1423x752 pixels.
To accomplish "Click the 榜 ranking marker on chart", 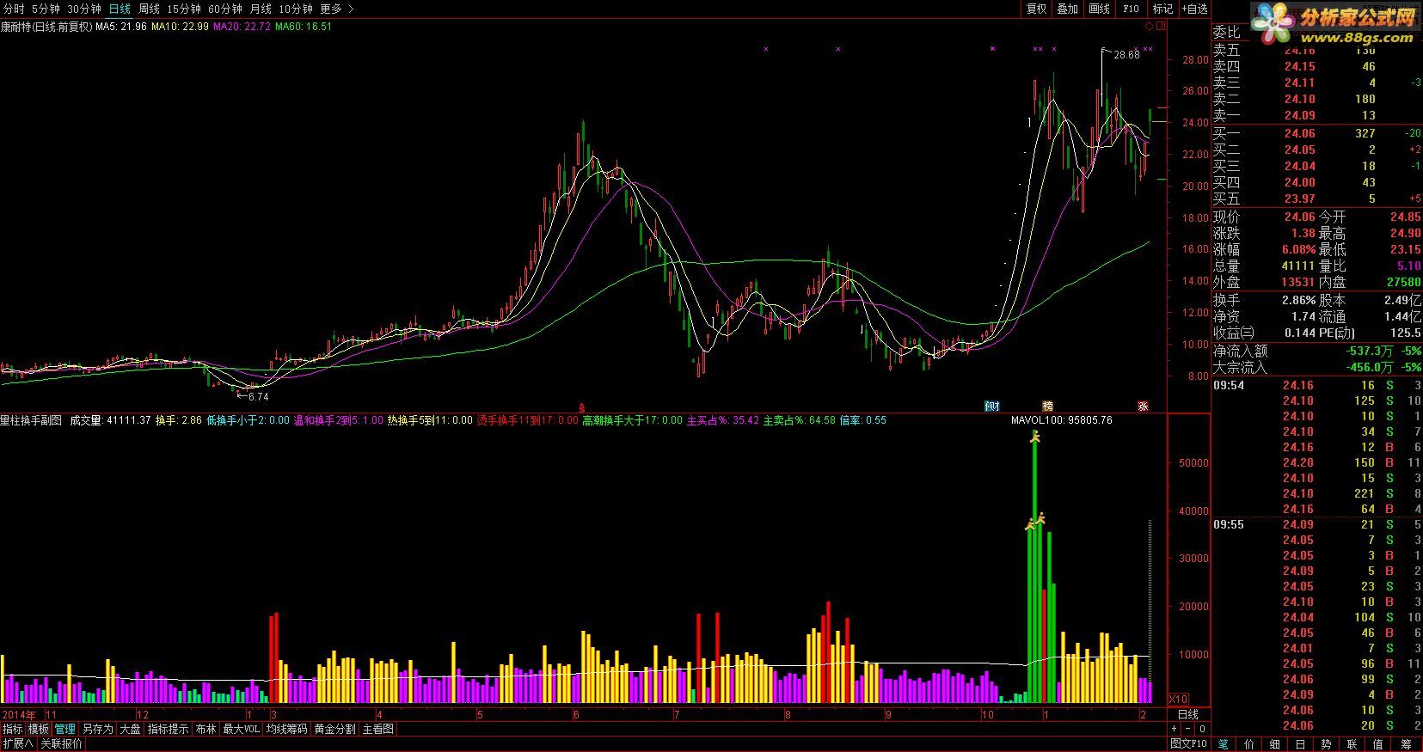I will tap(1047, 407).
